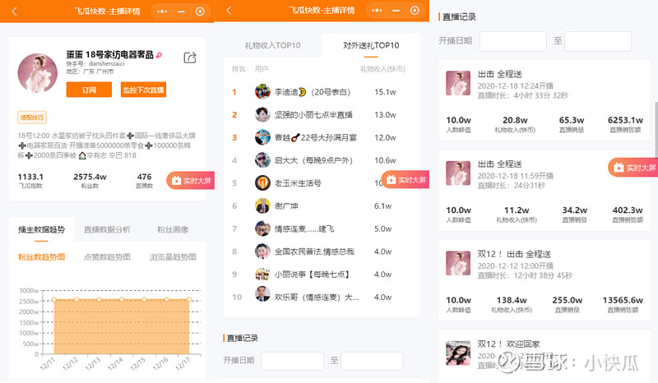Open avatar of 曹越 22号大孙满月宴
This screenshot has width=658, height=383.
[262, 137]
